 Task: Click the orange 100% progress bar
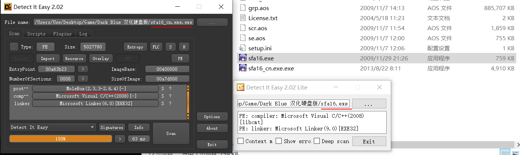click(61, 139)
